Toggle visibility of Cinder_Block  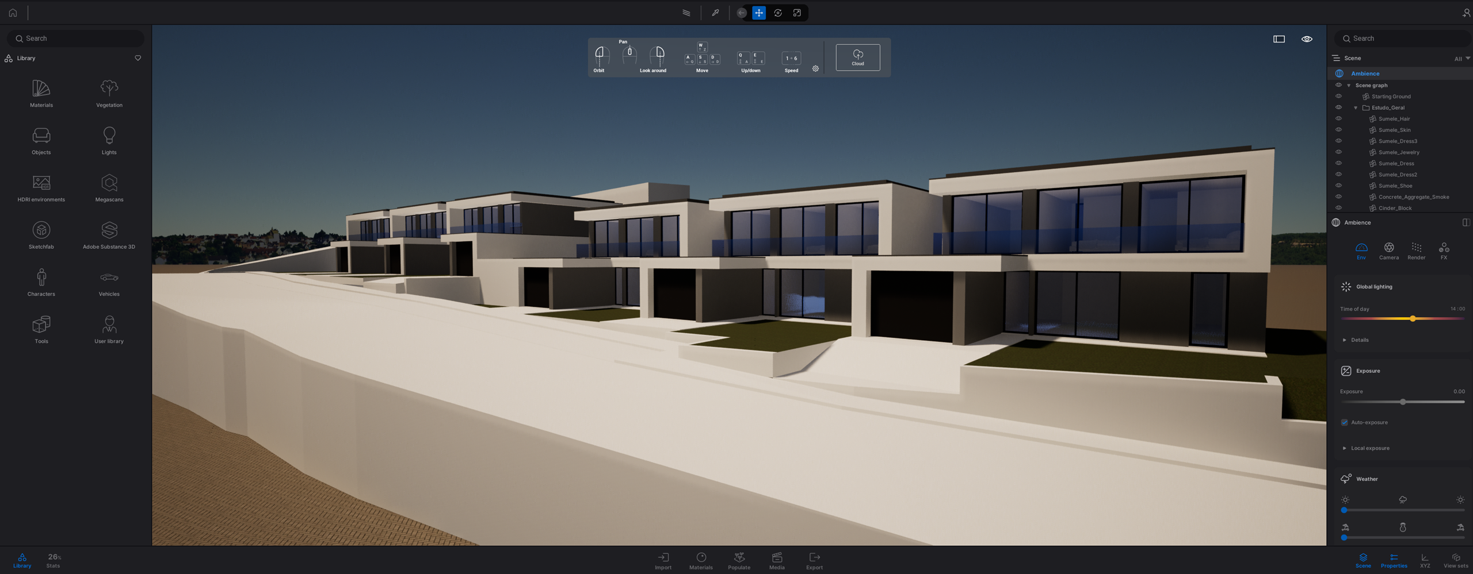pyautogui.click(x=1338, y=208)
